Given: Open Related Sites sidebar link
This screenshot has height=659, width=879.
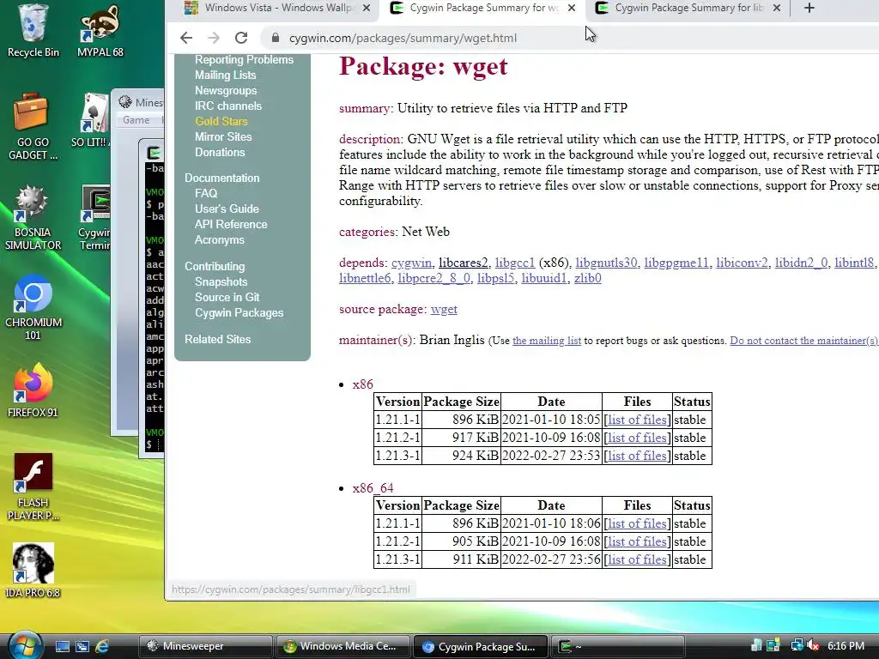Looking at the screenshot, I should pyautogui.click(x=217, y=339).
